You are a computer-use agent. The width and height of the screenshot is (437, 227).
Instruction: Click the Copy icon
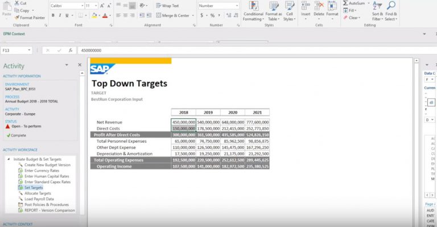(x=17, y=11)
